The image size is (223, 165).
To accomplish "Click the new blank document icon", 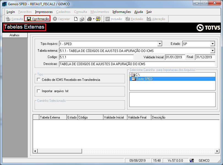I will pyautogui.click(x=76, y=19).
